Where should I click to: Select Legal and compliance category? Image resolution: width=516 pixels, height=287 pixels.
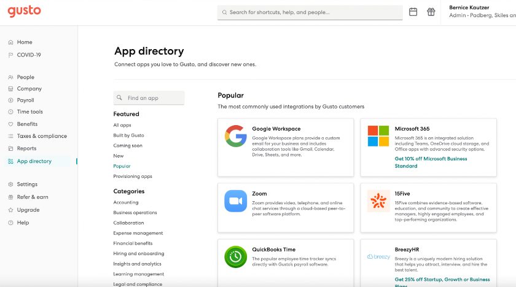(x=138, y=284)
